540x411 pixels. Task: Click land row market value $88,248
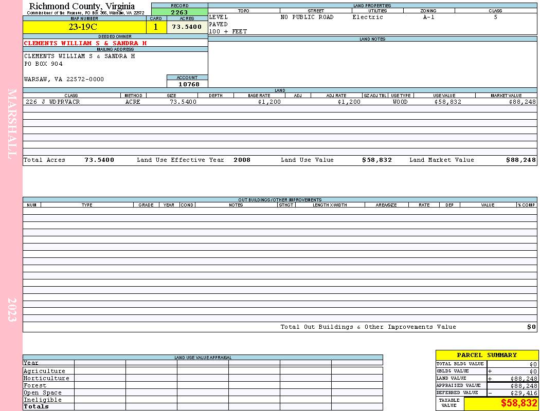pos(522,102)
